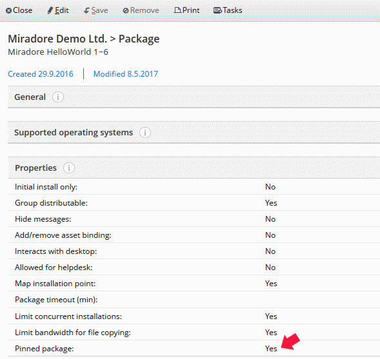This screenshot has height=359, width=380.
Task: Open the Modified 8.5.2017 link
Action: (x=126, y=74)
